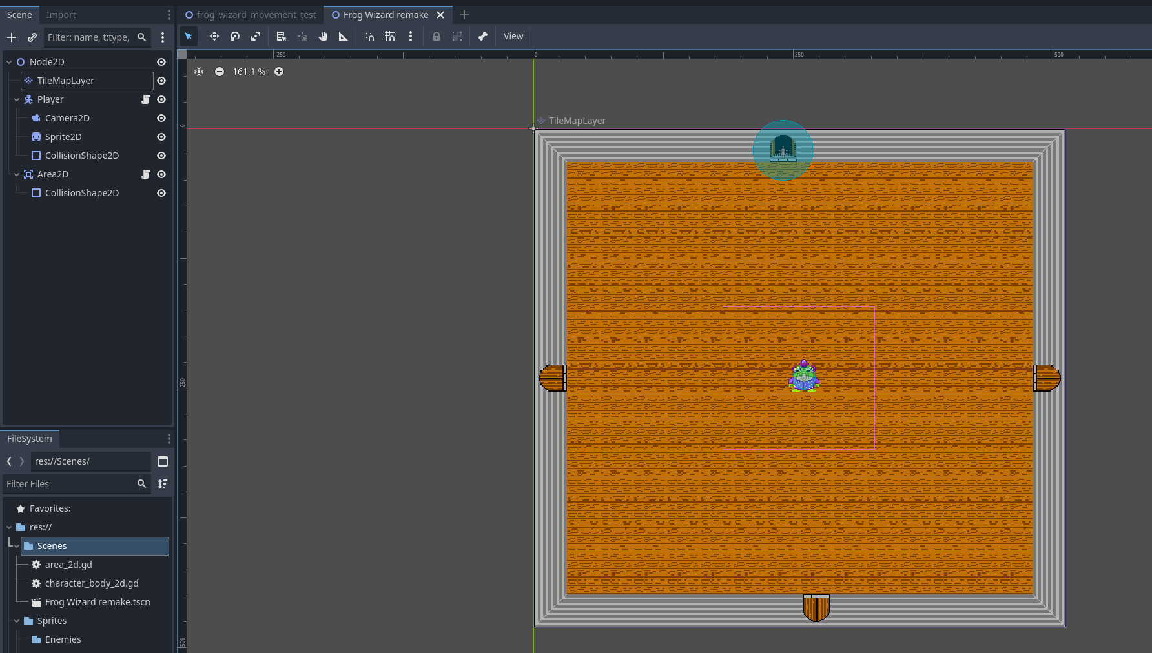Screen dimensions: 1152x653
Task: Select the Move mode tool
Action: pyautogui.click(x=214, y=37)
